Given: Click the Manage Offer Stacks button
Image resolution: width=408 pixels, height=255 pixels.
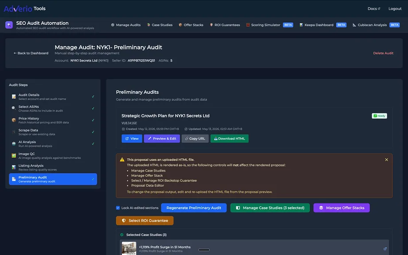Looking at the screenshot, I should point(341,208).
